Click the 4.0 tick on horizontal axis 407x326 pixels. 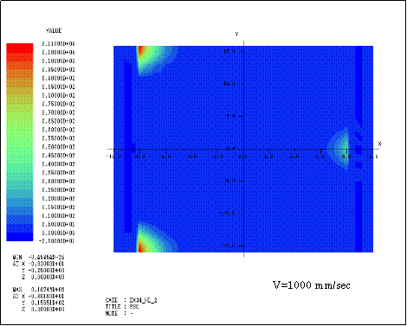coord(294,157)
